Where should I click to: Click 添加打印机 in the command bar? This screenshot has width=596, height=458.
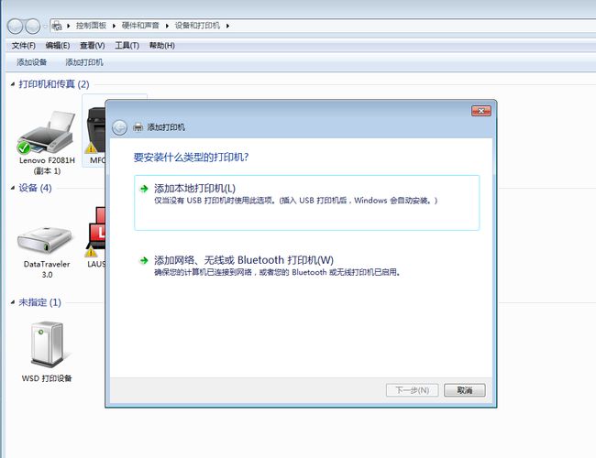[84, 62]
